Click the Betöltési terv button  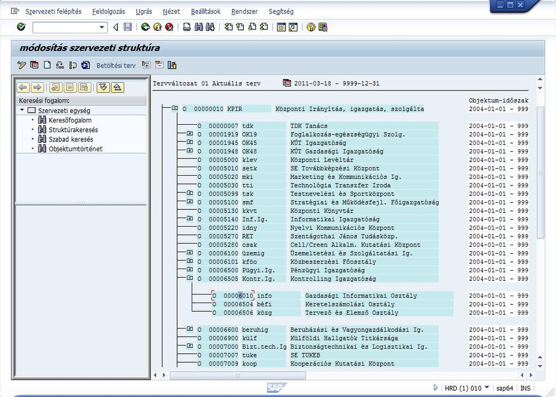tap(116, 66)
